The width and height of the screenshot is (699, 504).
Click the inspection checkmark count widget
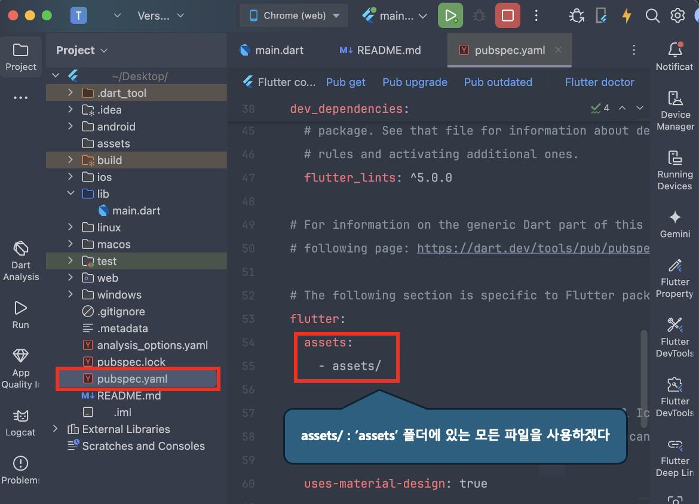pyautogui.click(x=600, y=108)
